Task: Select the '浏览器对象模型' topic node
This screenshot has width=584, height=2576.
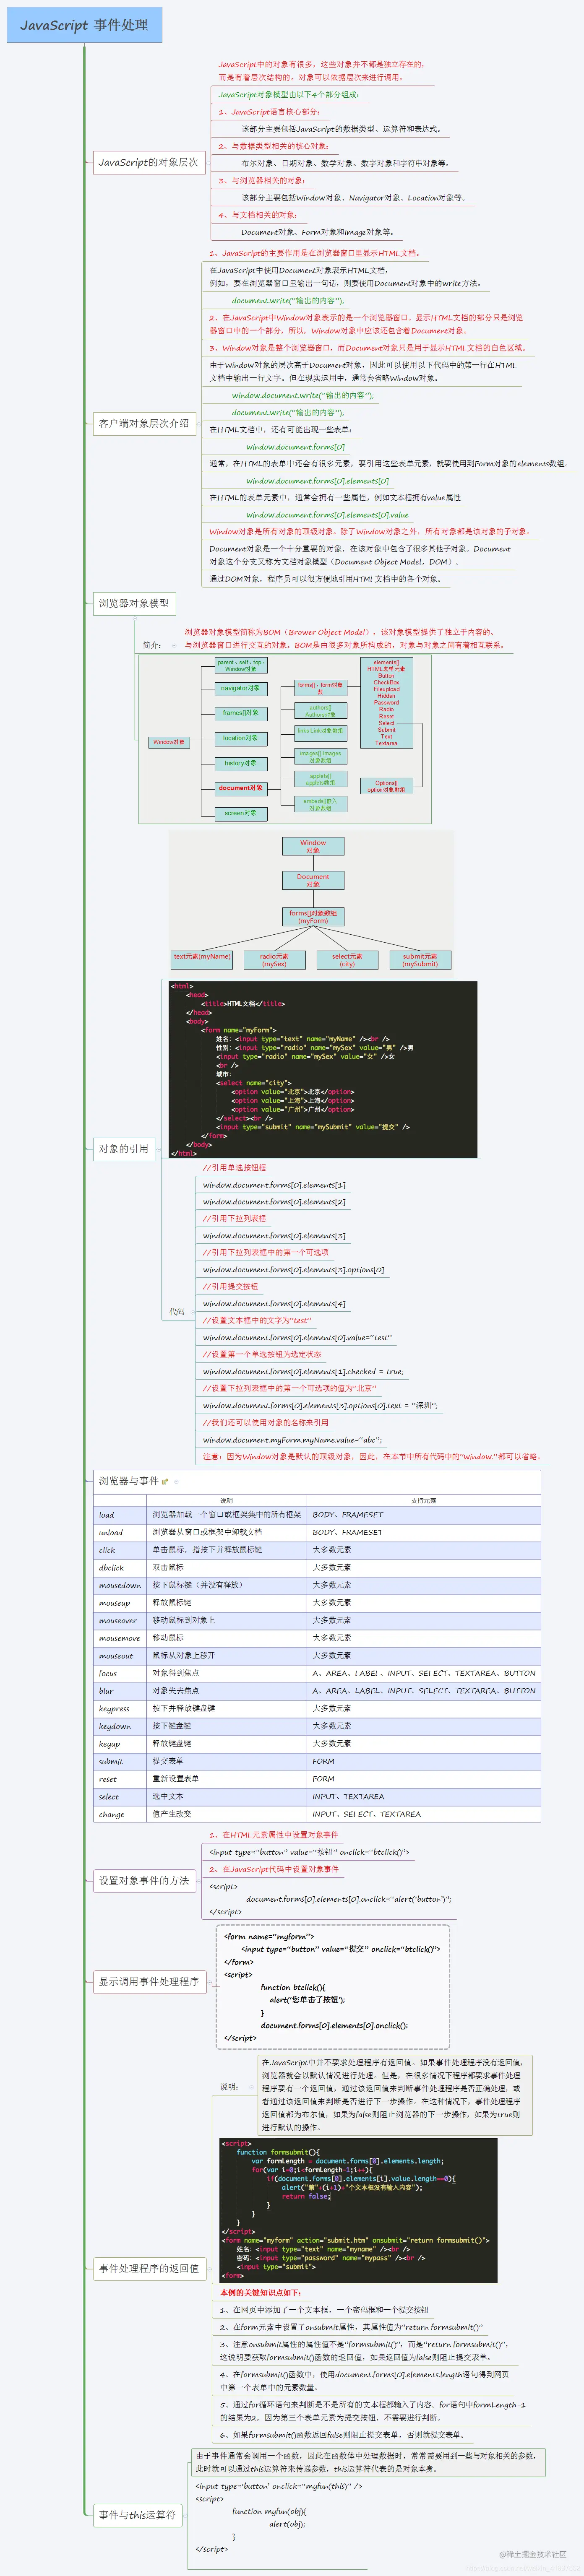Action: point(134,603)
